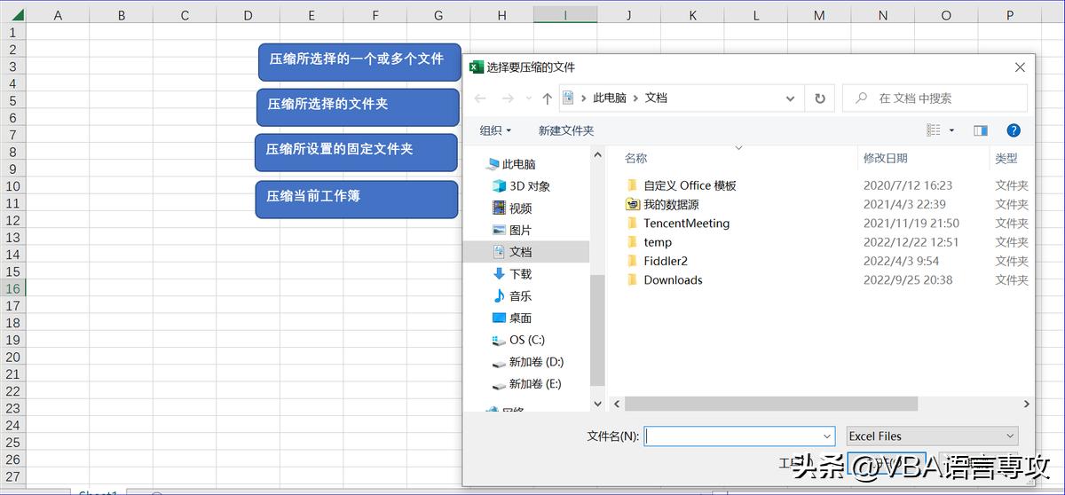Click the forward arrow in file dialog
The width and height of the screenshot is (1065, 495).
pyautogui.click(x=508, y=98)
